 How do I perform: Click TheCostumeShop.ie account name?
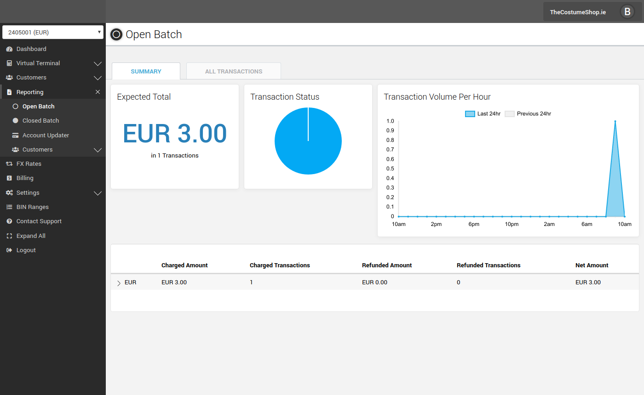tap(578, 12)
